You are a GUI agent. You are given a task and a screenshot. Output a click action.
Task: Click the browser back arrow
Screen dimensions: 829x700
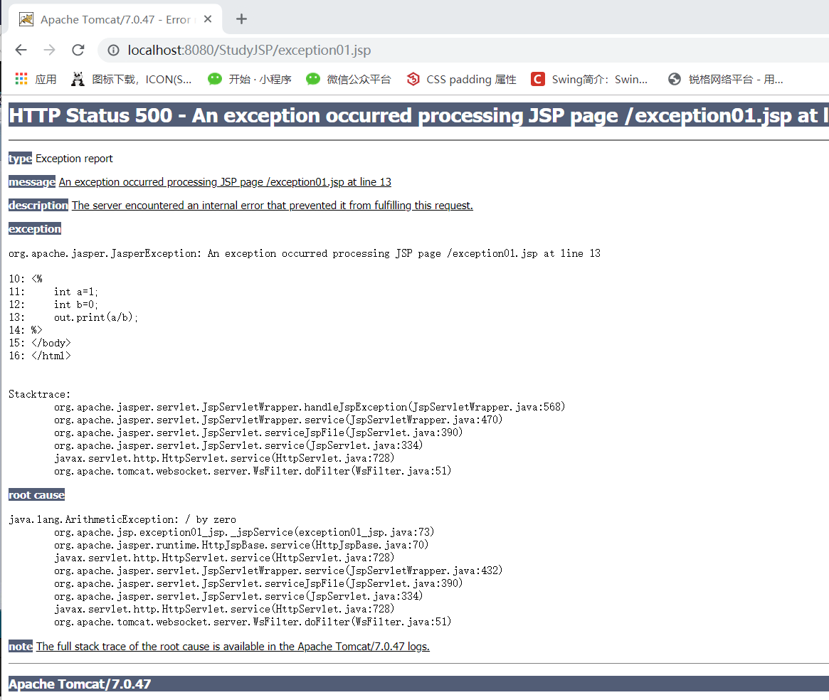(21, 50)
